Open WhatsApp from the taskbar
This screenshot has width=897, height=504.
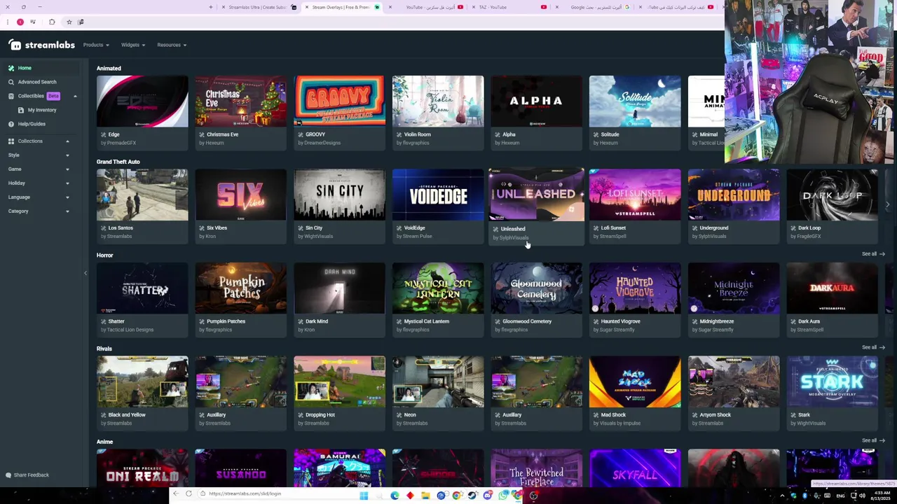coord(502,496)
